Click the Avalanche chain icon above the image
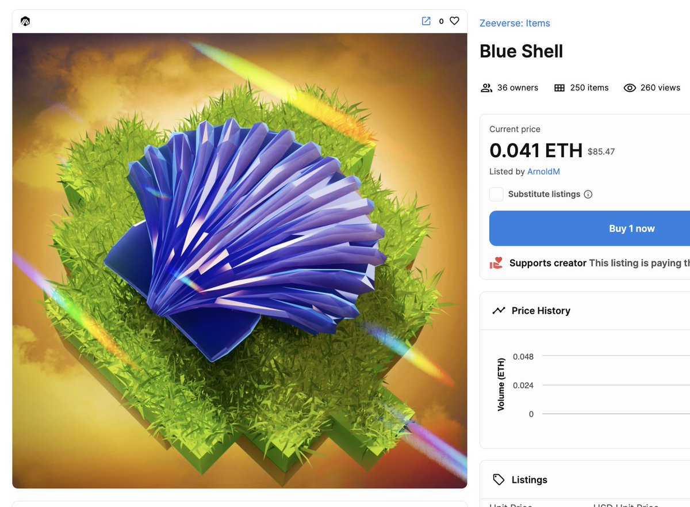 [25, 21]
